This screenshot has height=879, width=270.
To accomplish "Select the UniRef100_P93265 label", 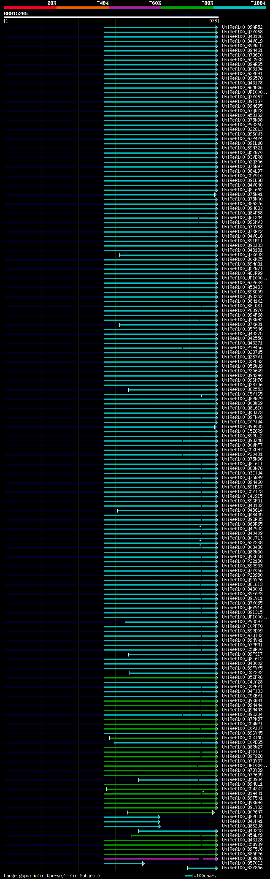I will coord(242,125).
